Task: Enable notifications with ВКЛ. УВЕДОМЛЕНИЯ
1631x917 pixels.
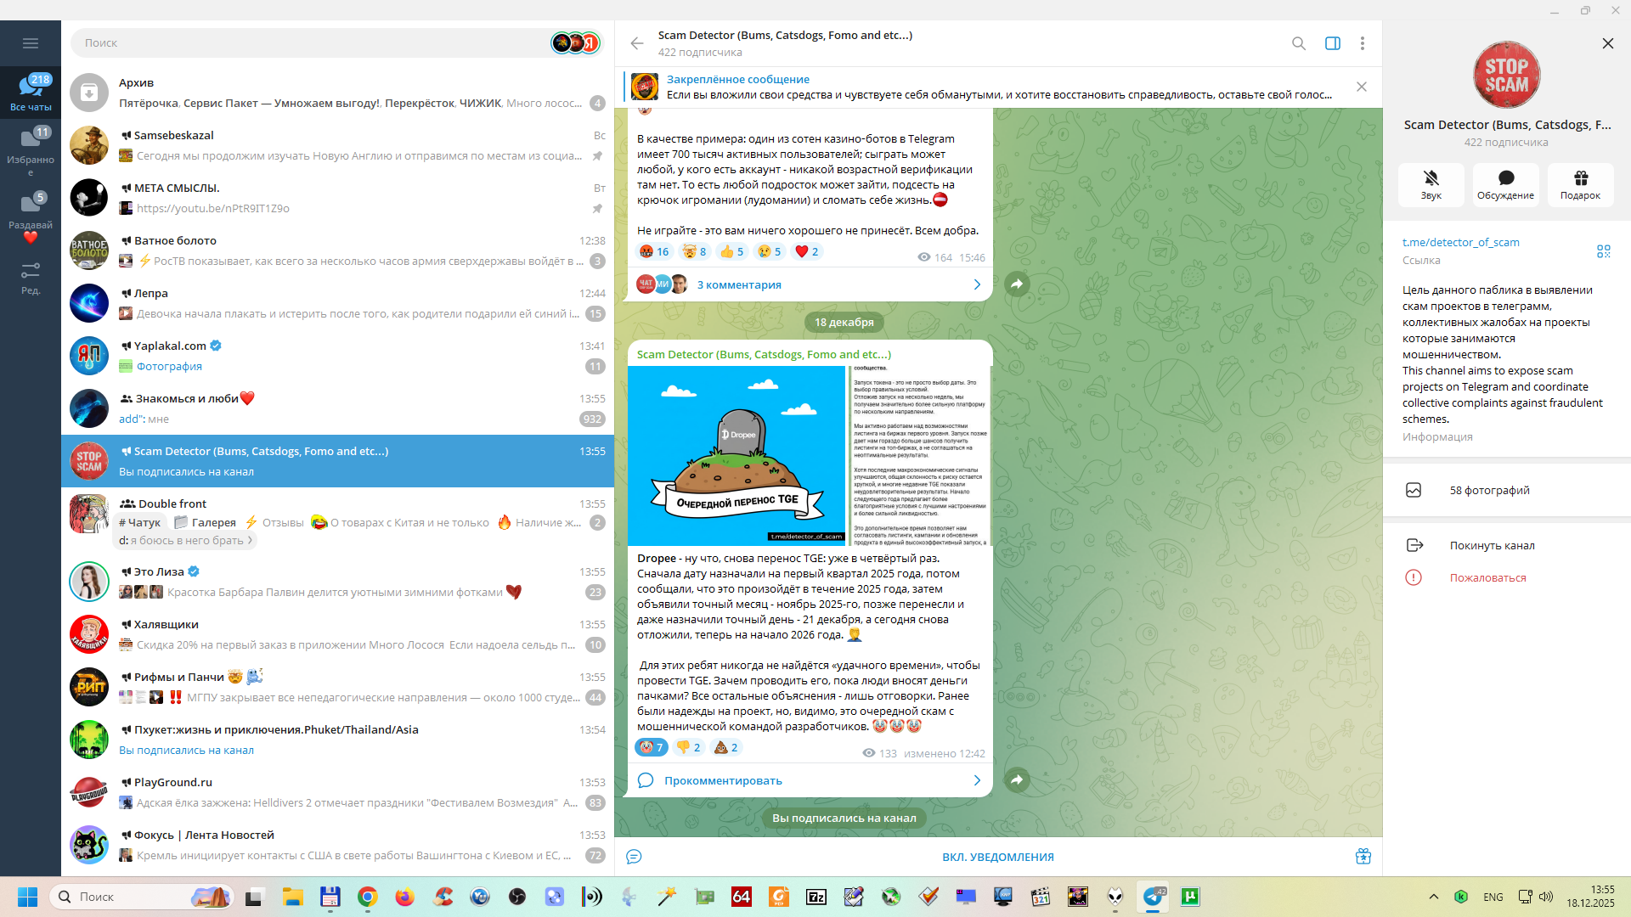Action: point(997,857)
